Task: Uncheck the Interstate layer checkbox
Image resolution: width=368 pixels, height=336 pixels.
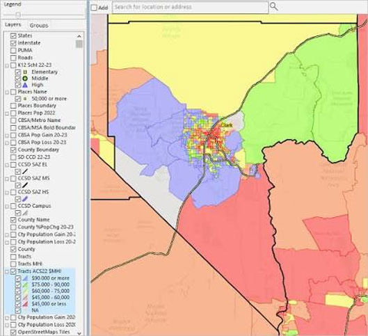Action: pos(13,43)
